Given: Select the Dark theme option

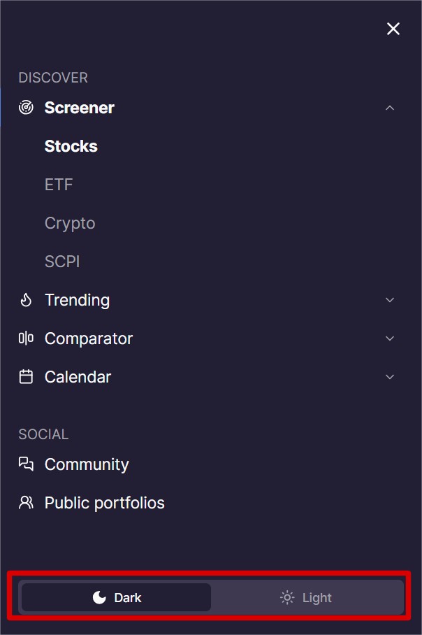Looking at the screenshot, I should point(116,597).
